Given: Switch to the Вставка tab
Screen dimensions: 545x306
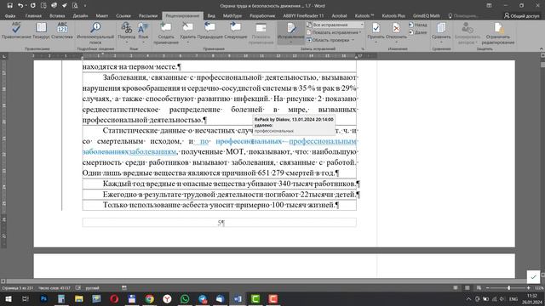Looking at the screenshot, I should pyautogui.click(x=57, y=16).
